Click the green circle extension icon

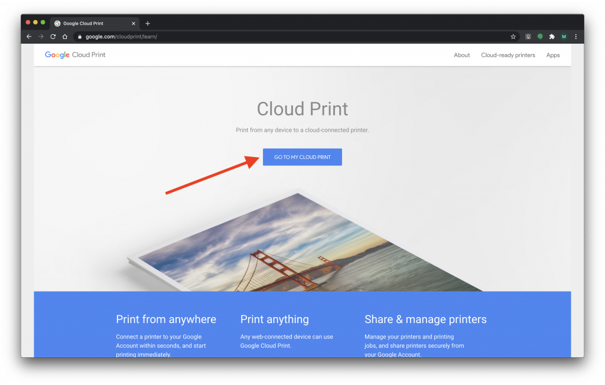coord(540,37)
